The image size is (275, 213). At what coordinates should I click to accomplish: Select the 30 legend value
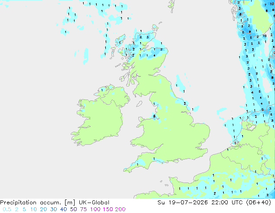pos(53,210)
